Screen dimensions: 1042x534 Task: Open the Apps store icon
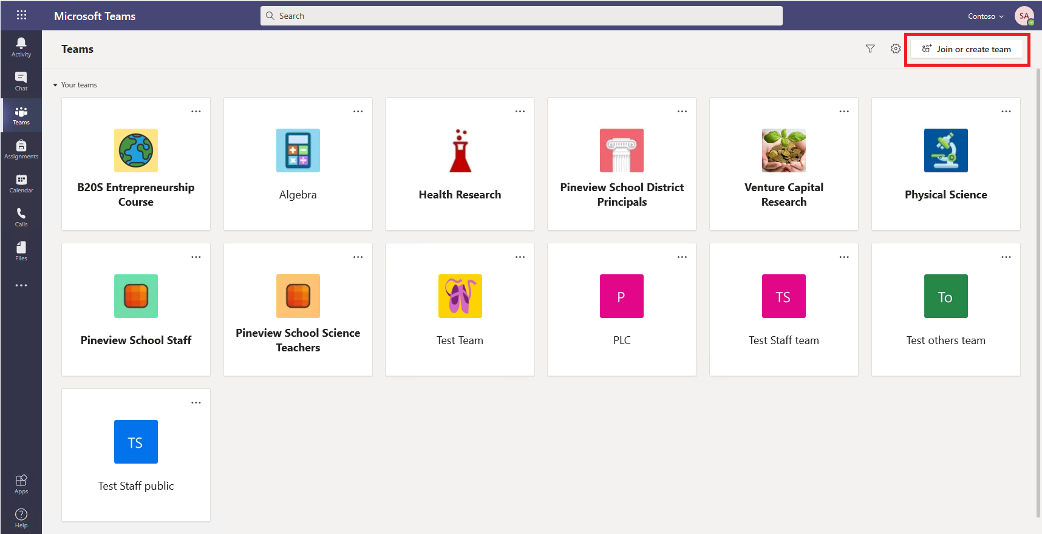coord(21,484)
